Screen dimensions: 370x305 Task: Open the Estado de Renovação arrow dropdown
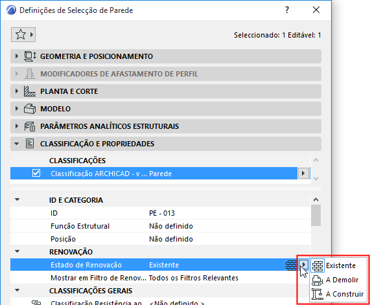(x=303, y=265)
